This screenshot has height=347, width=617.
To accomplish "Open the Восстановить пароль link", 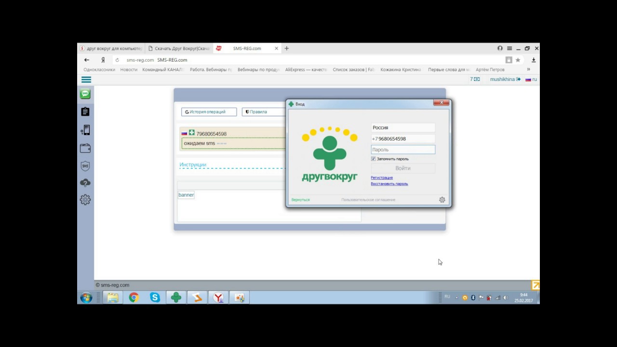I will pyautogui.click(x=389, y=184).
